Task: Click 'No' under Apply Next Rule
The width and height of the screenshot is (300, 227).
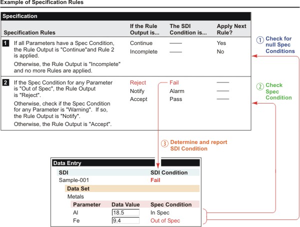Action: click(220, 51)
